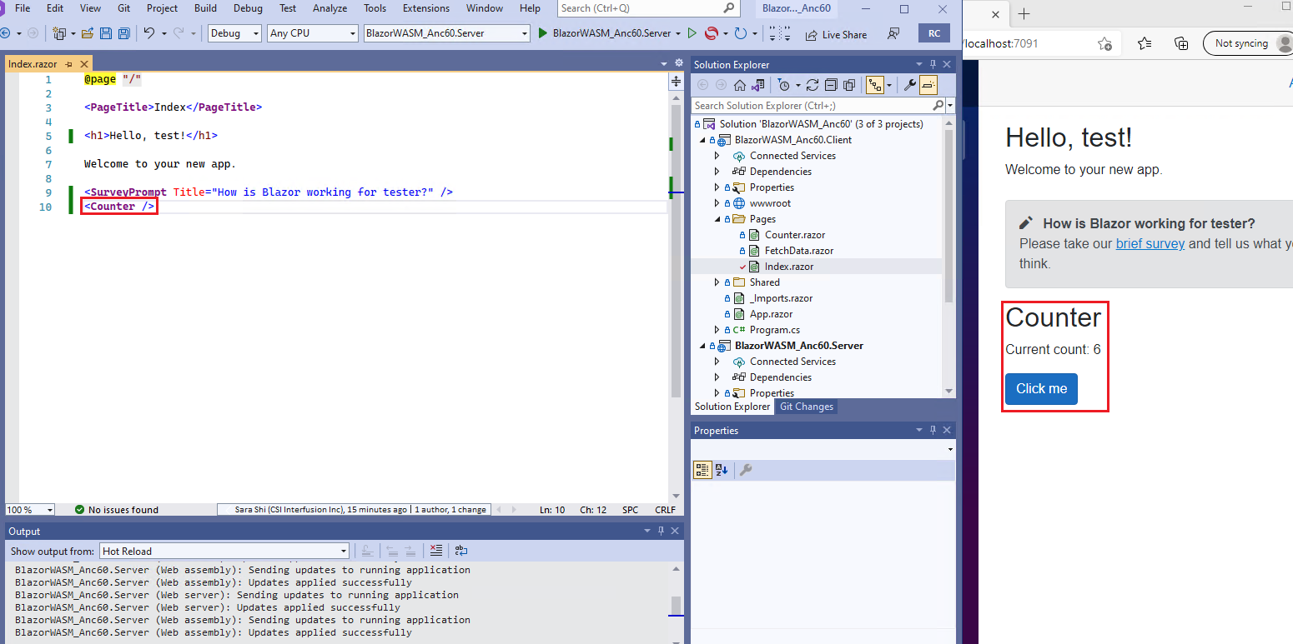The image size is (1293, 644).
Task: Open the brief survey link
Action: click(1150, 243)
